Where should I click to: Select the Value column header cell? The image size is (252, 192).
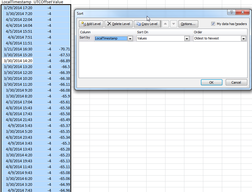point(58,2)
